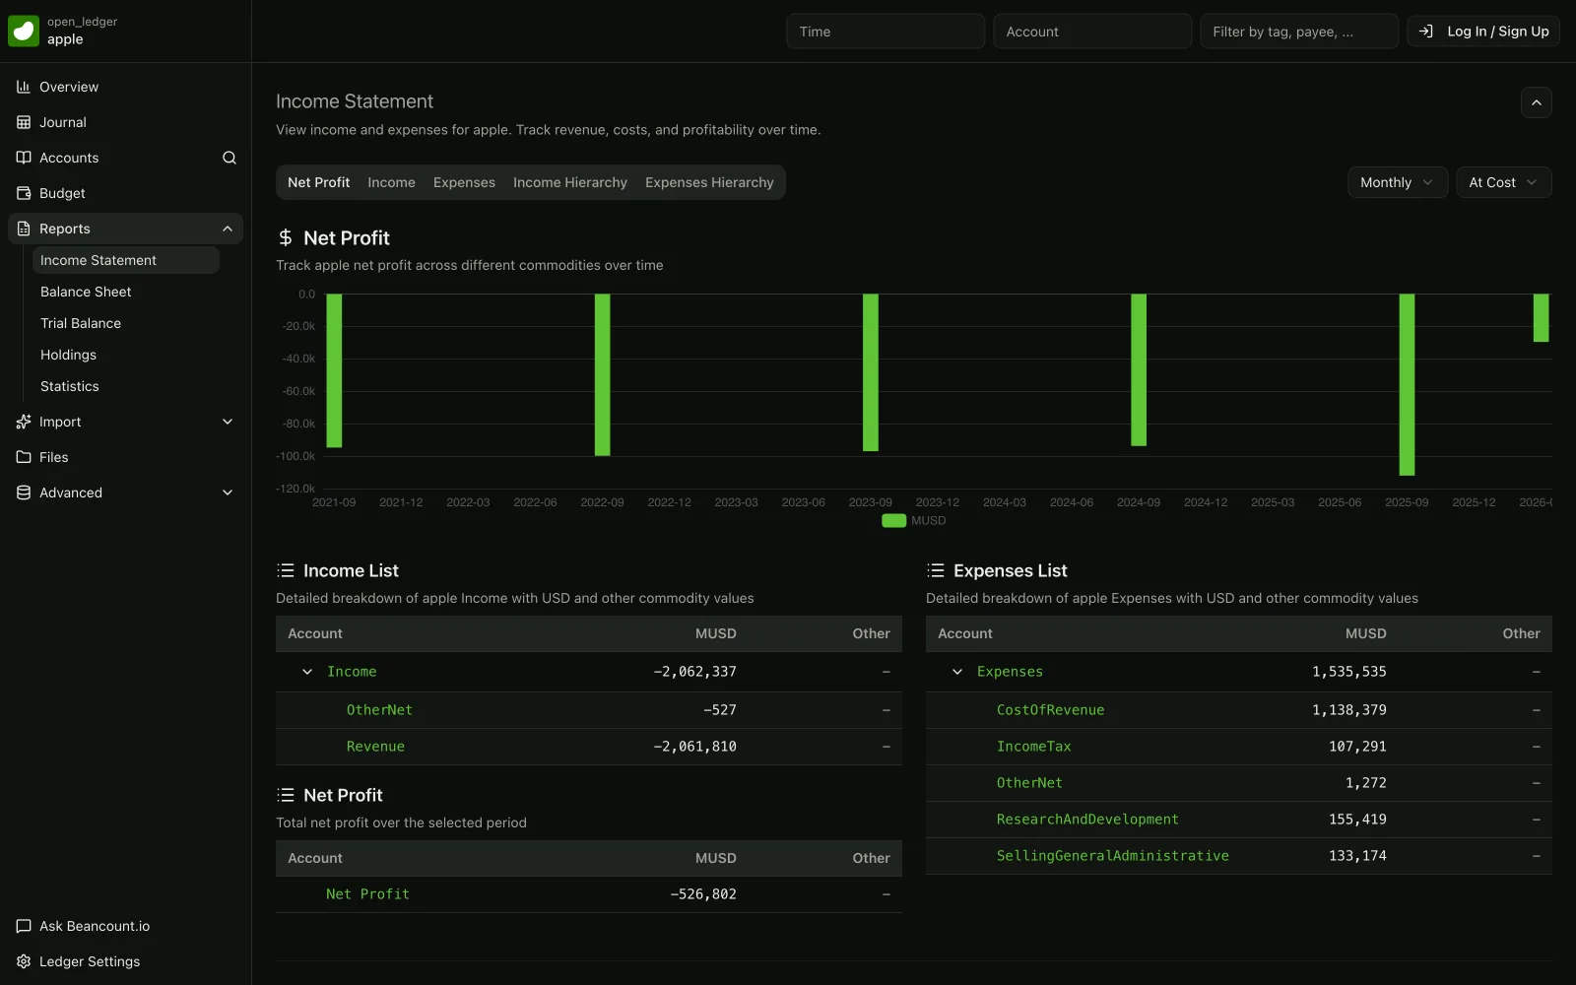Expand the Import sidebar section chevron
1576x985 pixels.
click(x=228, y=422)
